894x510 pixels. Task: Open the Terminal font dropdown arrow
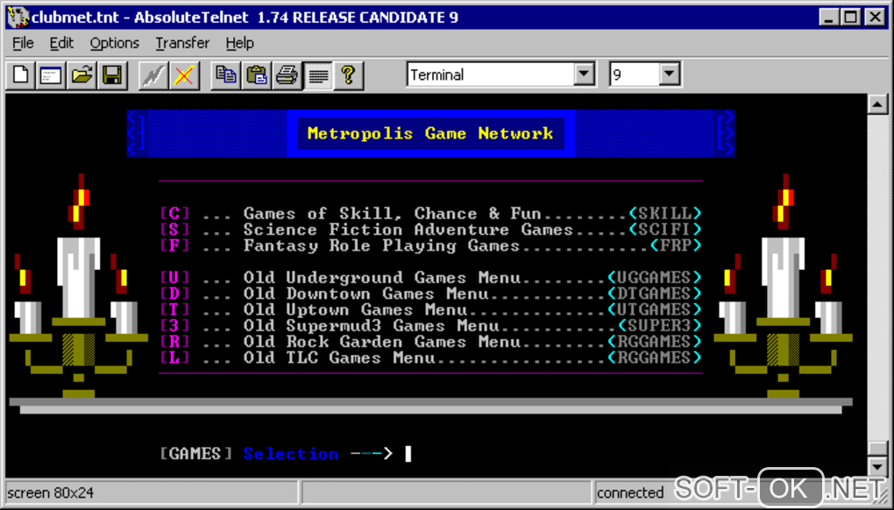[x=584, y=74]
